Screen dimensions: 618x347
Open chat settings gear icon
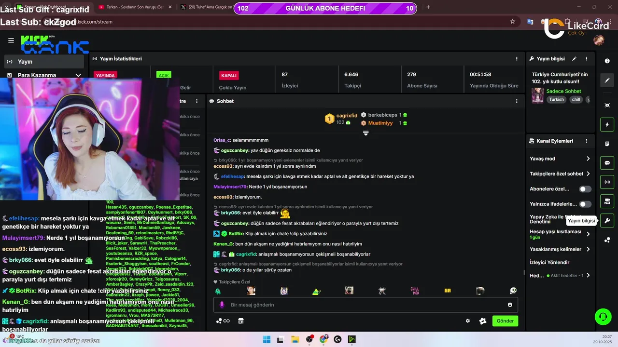point(467,321)
